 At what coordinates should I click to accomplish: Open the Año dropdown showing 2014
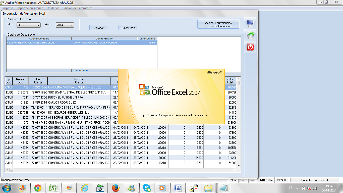pyautogui.click(x=65, y=25)
